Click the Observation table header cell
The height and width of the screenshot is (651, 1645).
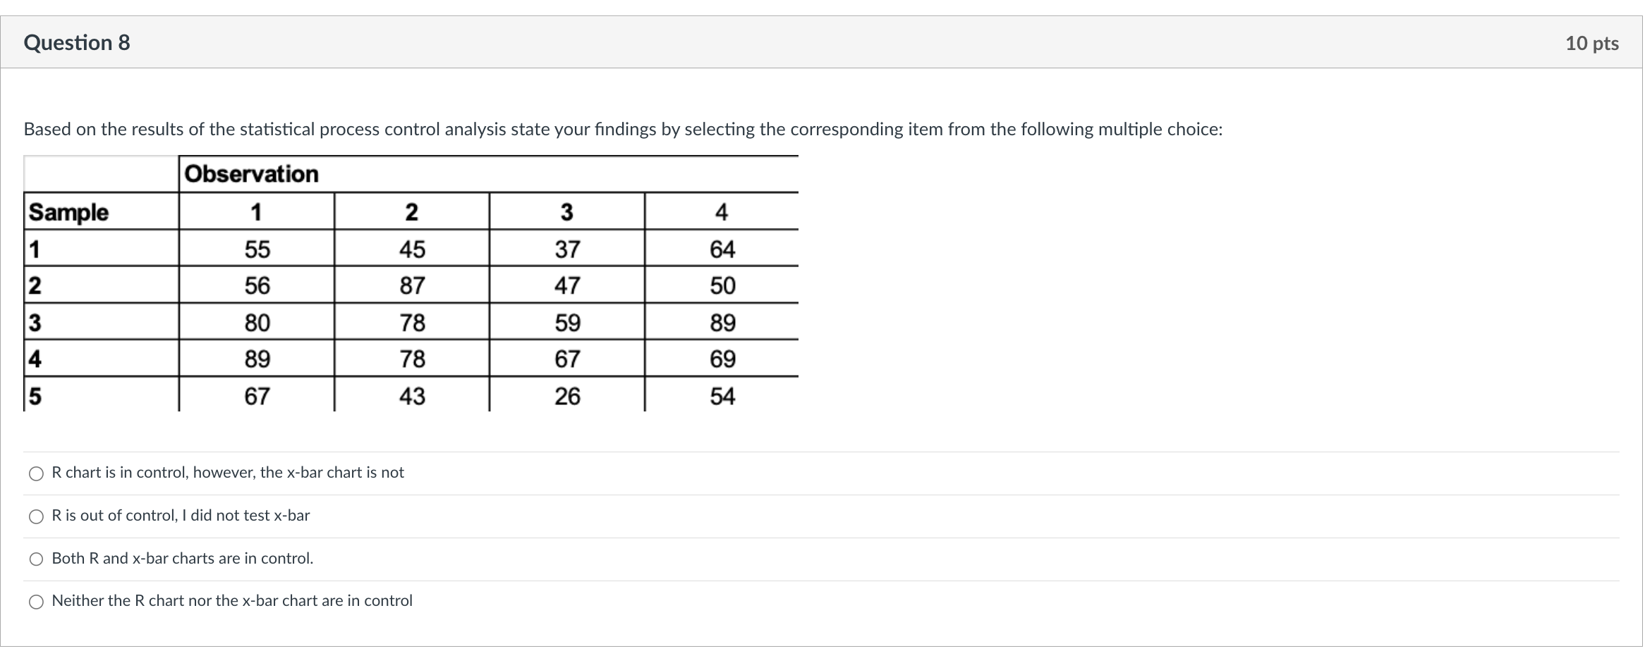point(251,174)
